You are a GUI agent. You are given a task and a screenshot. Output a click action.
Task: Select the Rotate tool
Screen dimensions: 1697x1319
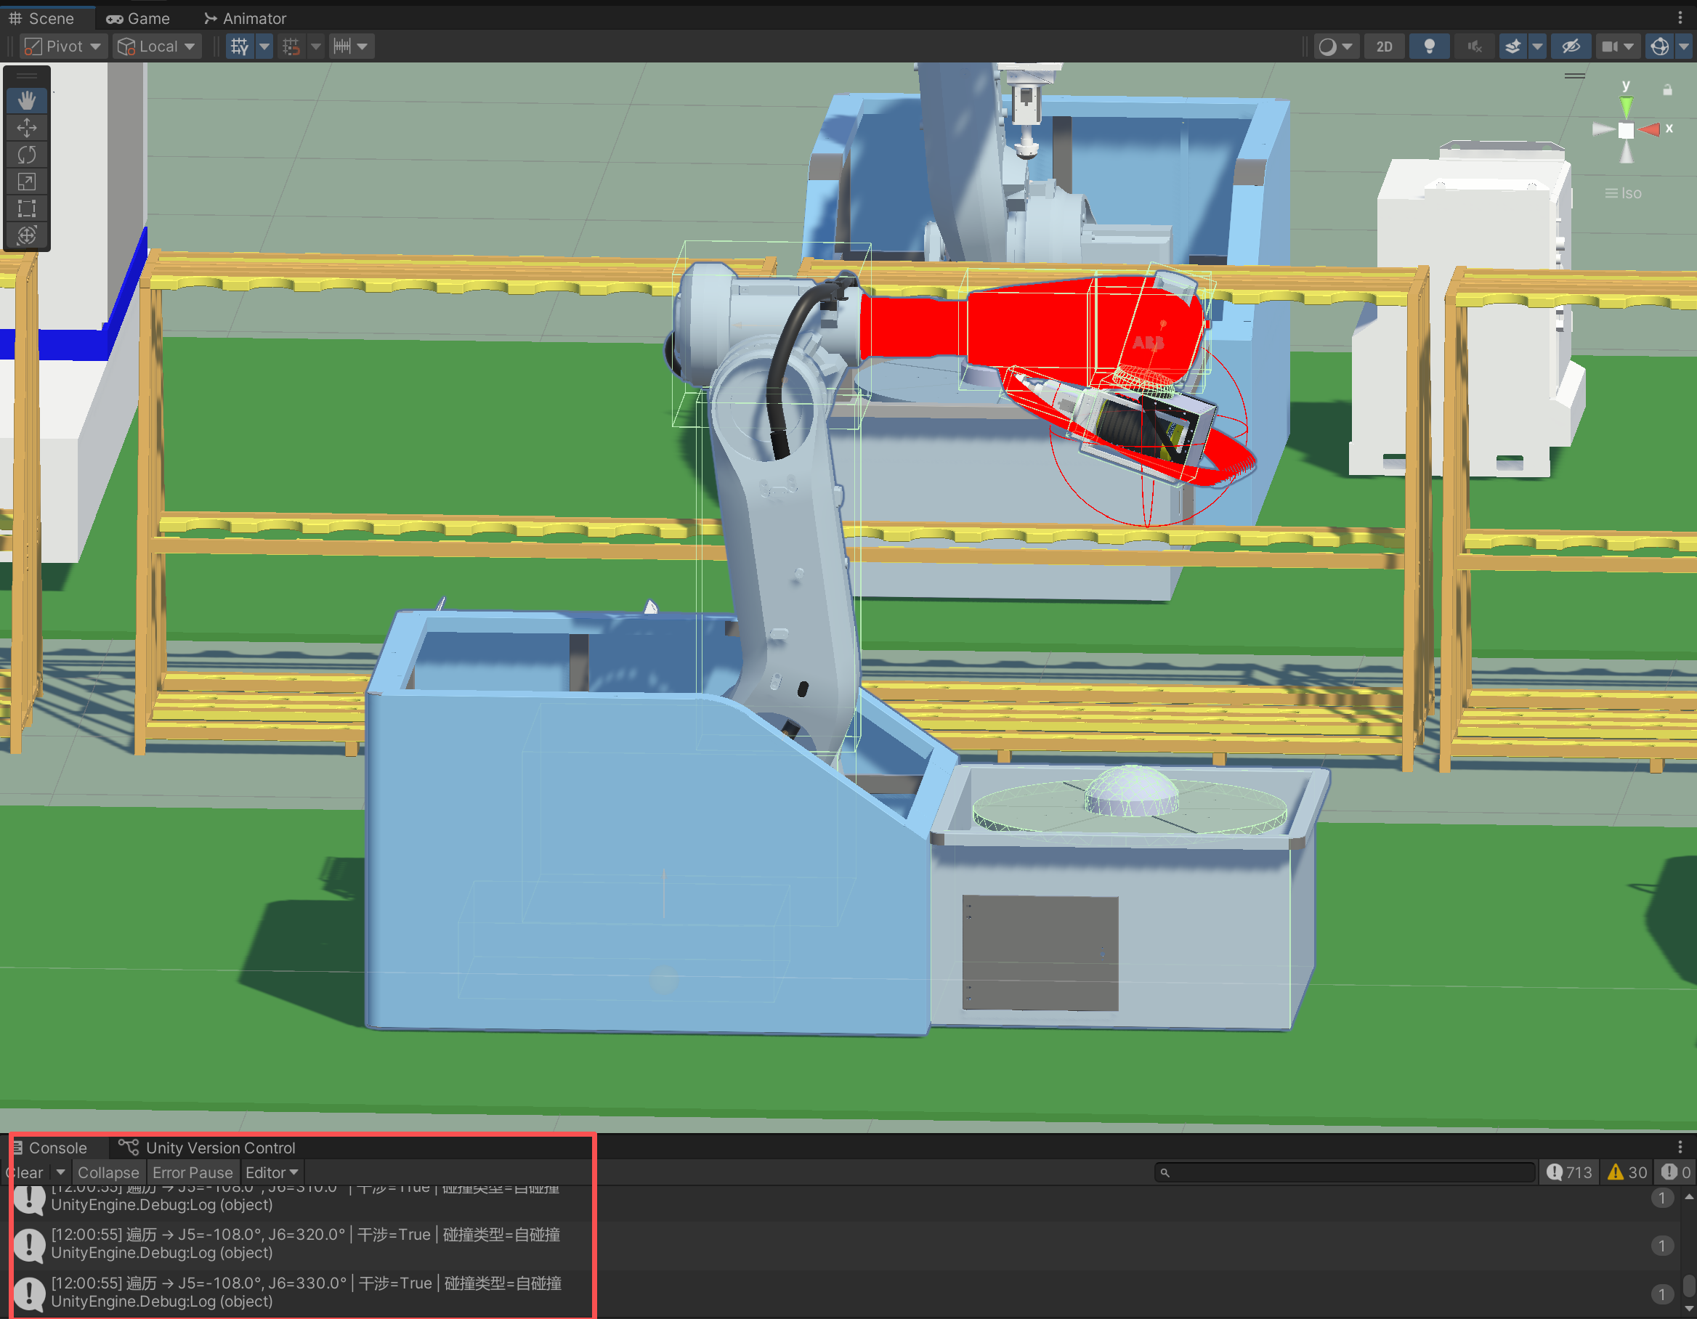(26, 155)
